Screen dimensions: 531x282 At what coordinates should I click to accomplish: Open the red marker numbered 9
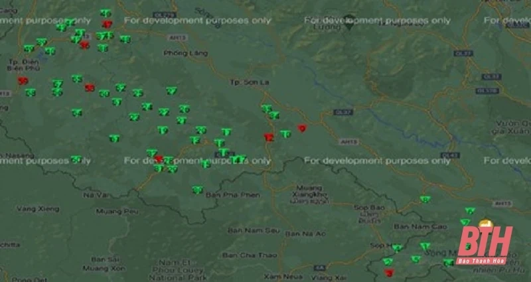coord(302,129)
